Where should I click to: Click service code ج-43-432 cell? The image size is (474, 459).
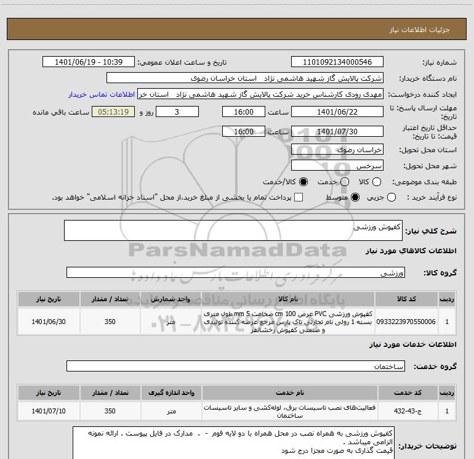[x=408, y=411]
